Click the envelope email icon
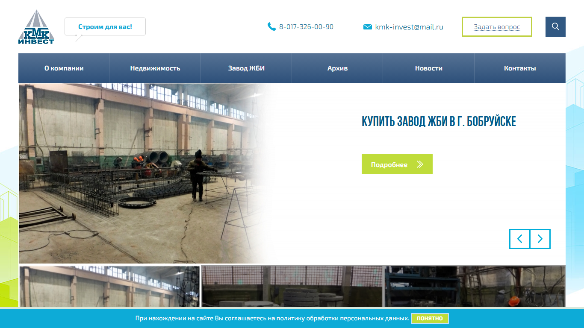 tap(367, 27)
